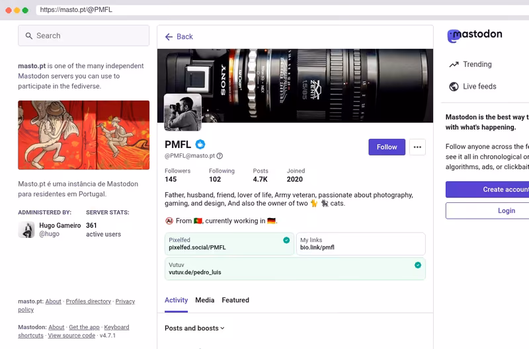This screenshot has height=349, width=529.
Task: Open the three-dots more options menu
Action: pos(417,147)
